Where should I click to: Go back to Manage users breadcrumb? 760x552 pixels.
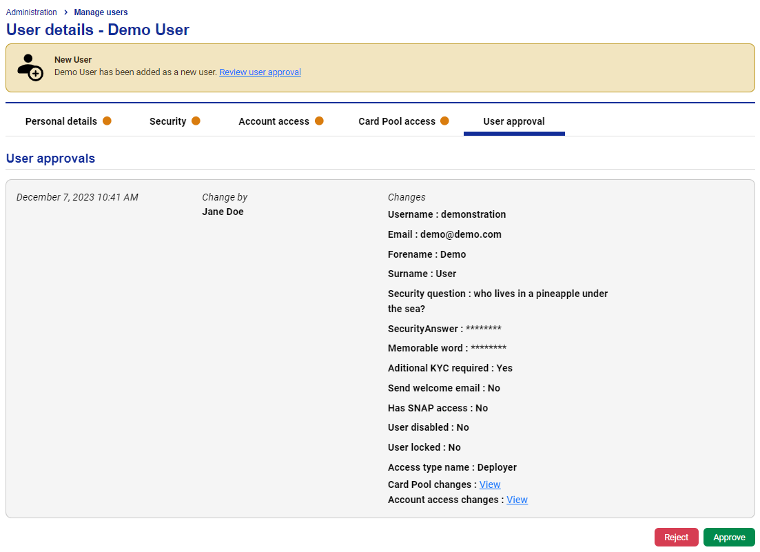pyautogui.click(x=101, y=12)
